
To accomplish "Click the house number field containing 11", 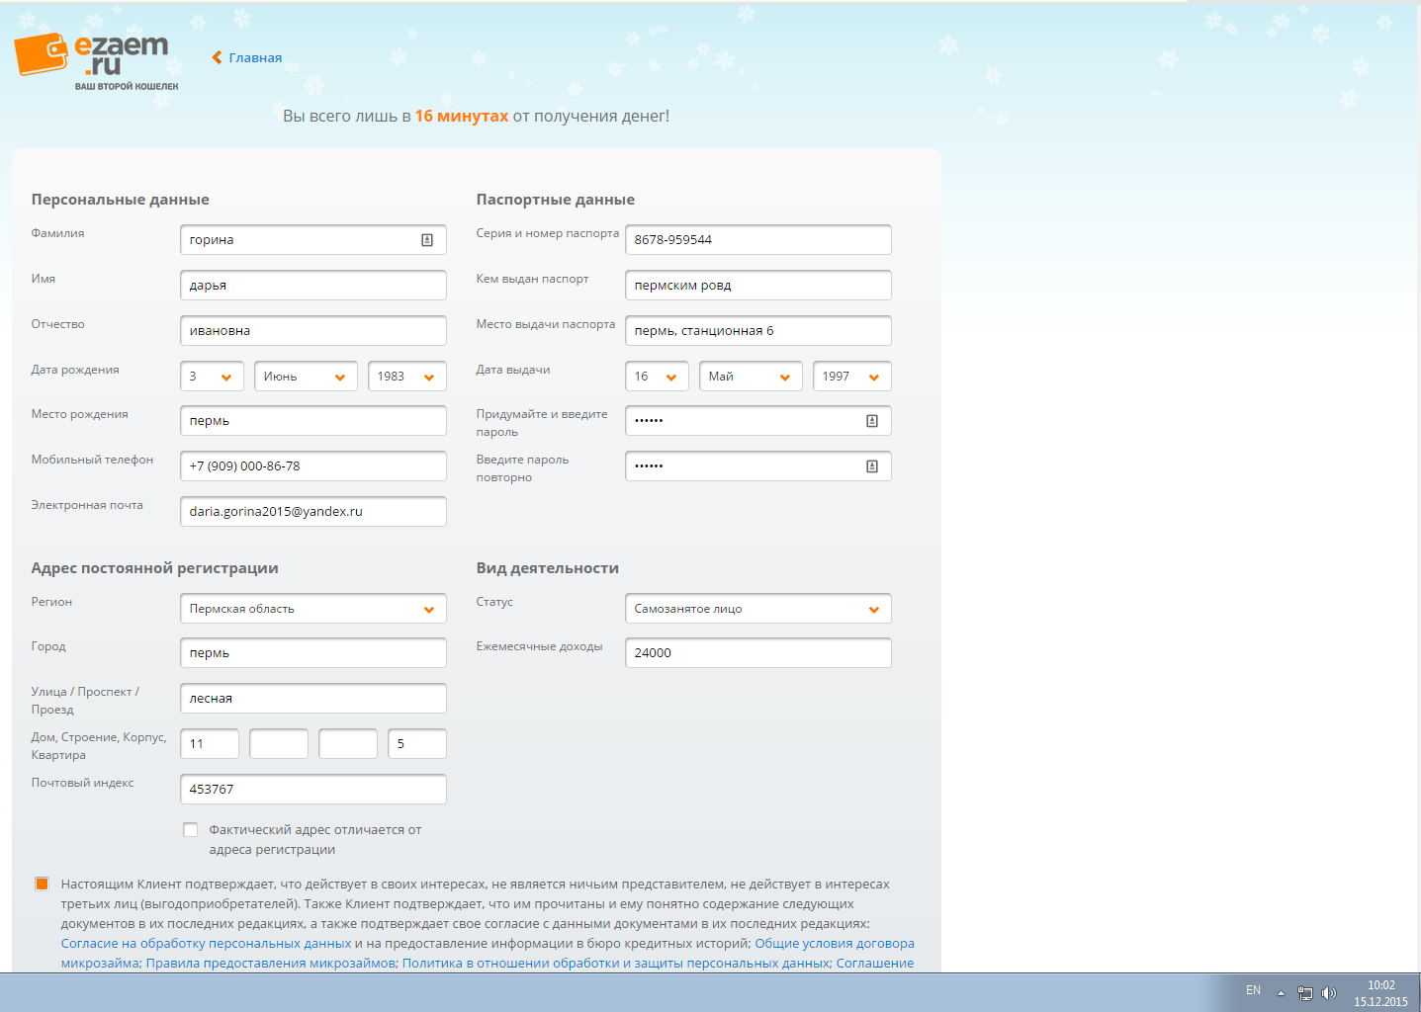I will tap(210, 744).
